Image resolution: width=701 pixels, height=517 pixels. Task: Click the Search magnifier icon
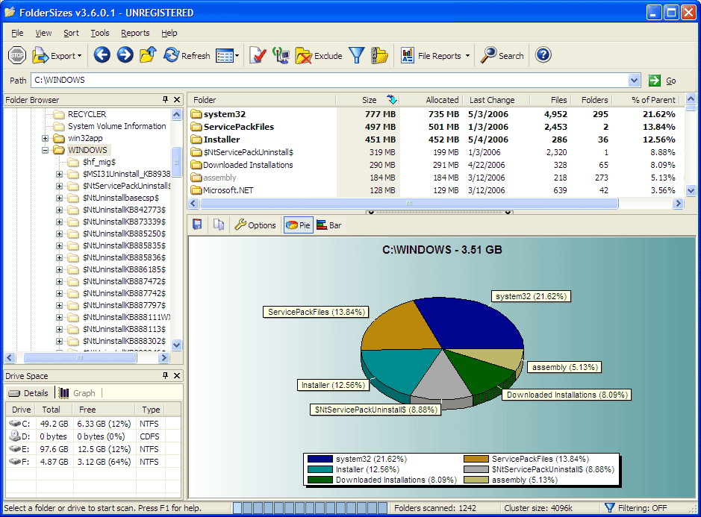[x=488, y=55]
